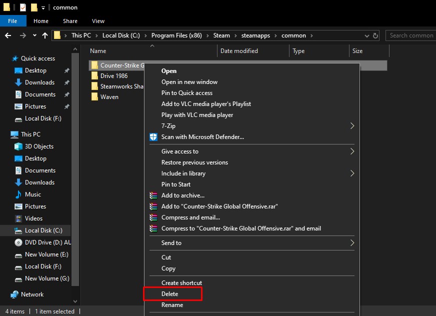
Task: Open the View ribbon tab
Action: pos(98,21)
